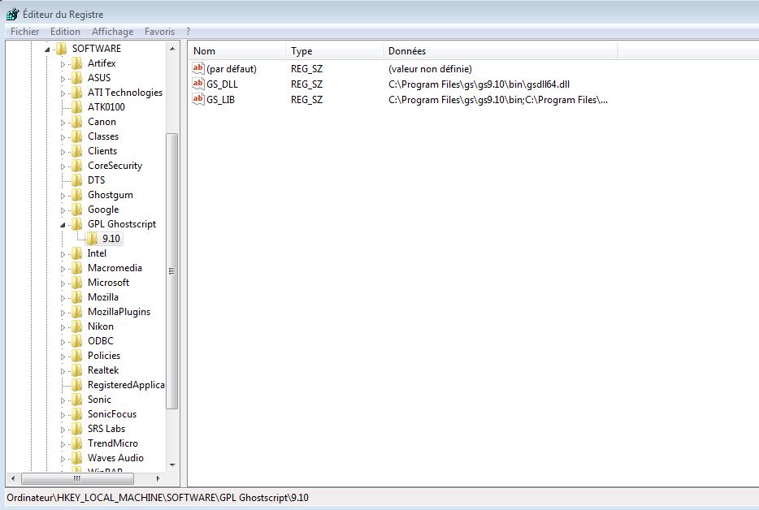
Task: Expand the Microsoft key
Action: [x=63, y=283]
